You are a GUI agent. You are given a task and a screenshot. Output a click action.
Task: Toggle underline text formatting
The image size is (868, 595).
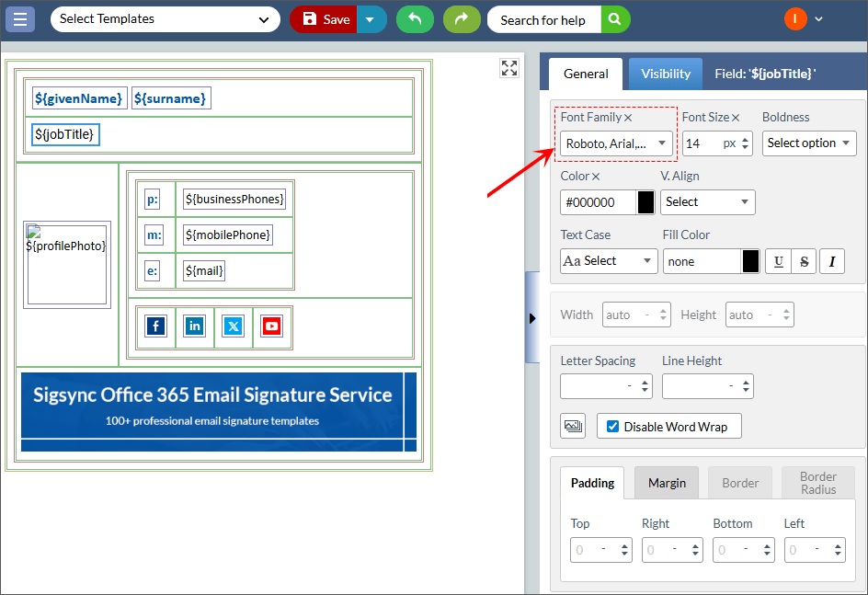tap(779, 261)
